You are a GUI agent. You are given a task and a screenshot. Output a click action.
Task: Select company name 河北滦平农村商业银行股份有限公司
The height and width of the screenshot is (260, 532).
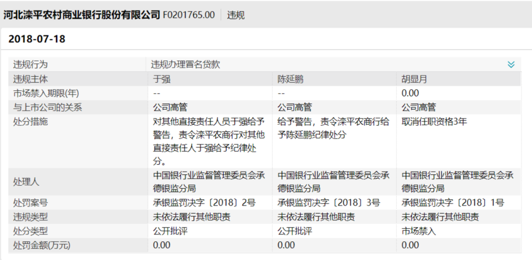click(x=81, y=15)
